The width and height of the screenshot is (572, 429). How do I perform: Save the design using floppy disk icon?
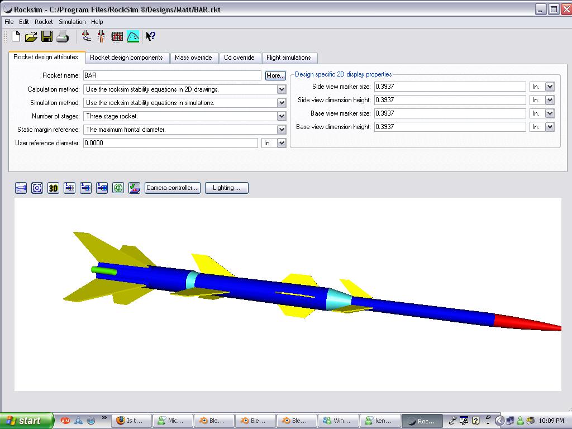46,37
